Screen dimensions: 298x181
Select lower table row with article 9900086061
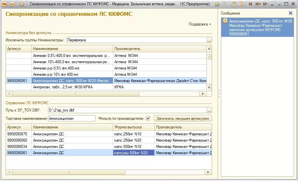pos(109,153)
